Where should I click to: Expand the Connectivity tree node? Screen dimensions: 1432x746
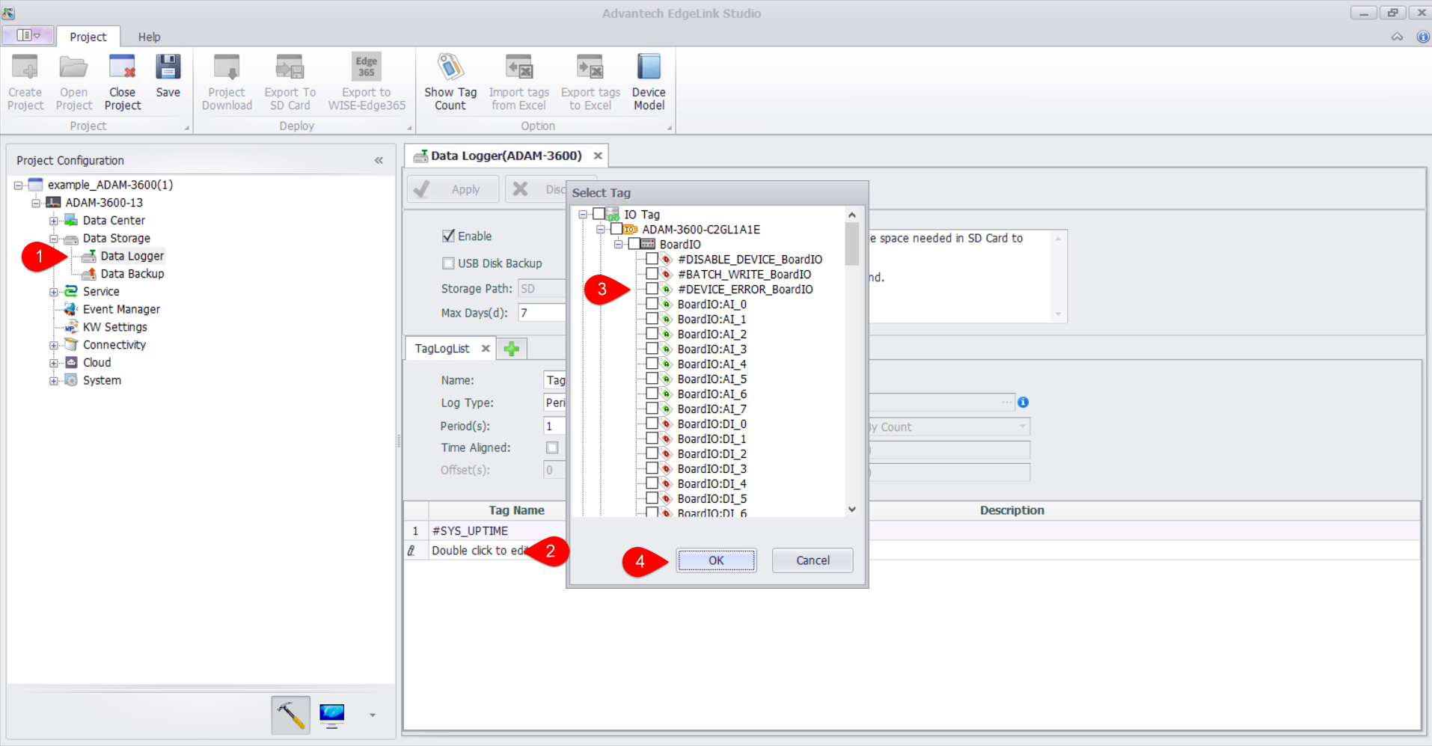point(54,346)
